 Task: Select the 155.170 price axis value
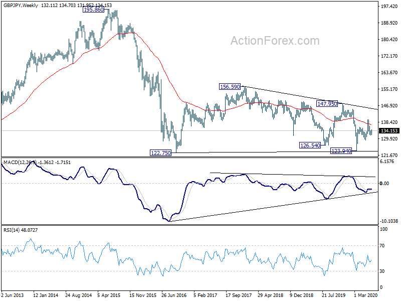(389, 89)
